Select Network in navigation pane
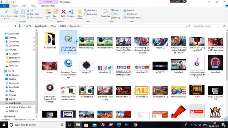This screenshot has width=228, height=128. 11,116
